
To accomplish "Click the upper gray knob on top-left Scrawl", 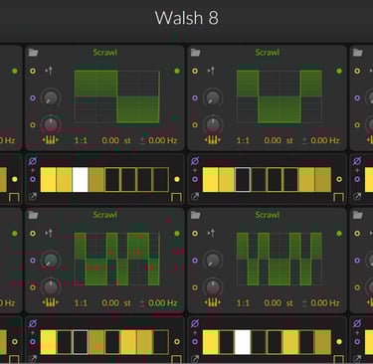I will click(51, 97).
